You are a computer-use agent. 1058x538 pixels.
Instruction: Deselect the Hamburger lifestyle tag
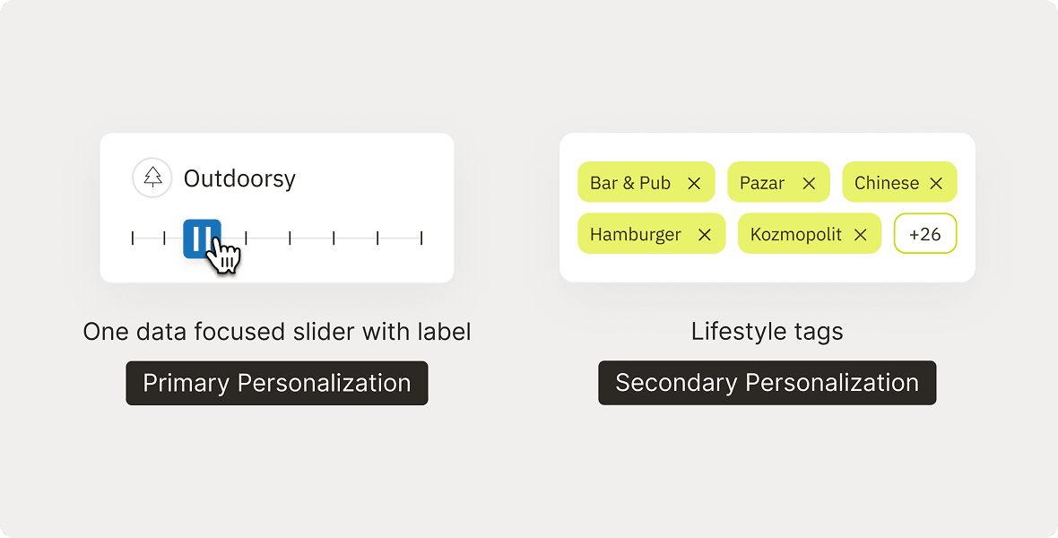(x=651, y=233)
